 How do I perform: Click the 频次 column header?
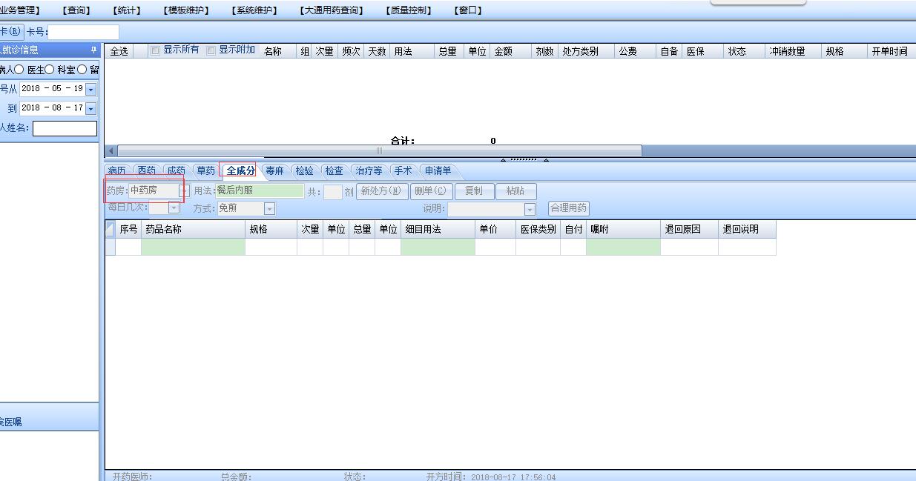[x=351, y=51]
